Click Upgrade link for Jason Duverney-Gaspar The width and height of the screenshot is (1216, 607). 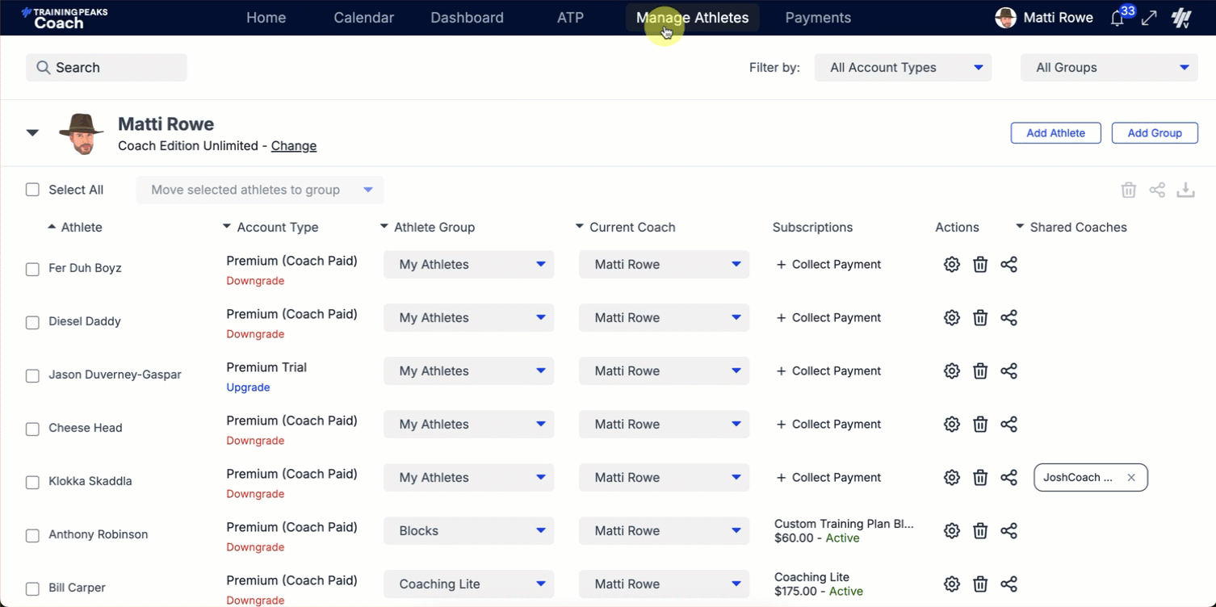pyautogui.click(x=248, y=387)
